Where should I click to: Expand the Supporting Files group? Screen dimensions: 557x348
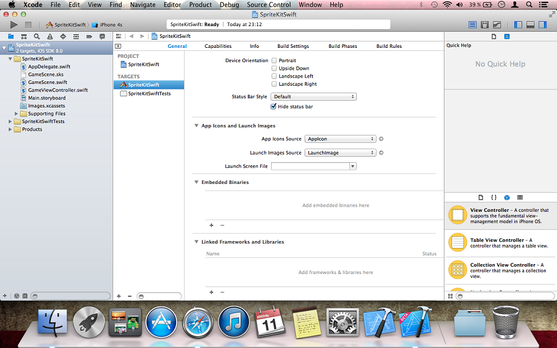point(16,114)
